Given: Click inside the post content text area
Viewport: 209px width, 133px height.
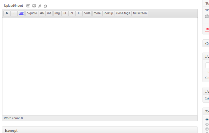Looking at the screenshot, I should (100, 66).
